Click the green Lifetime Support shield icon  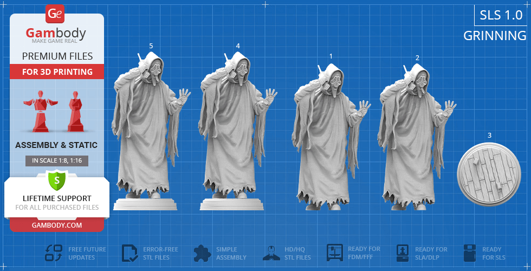(56, 179)
